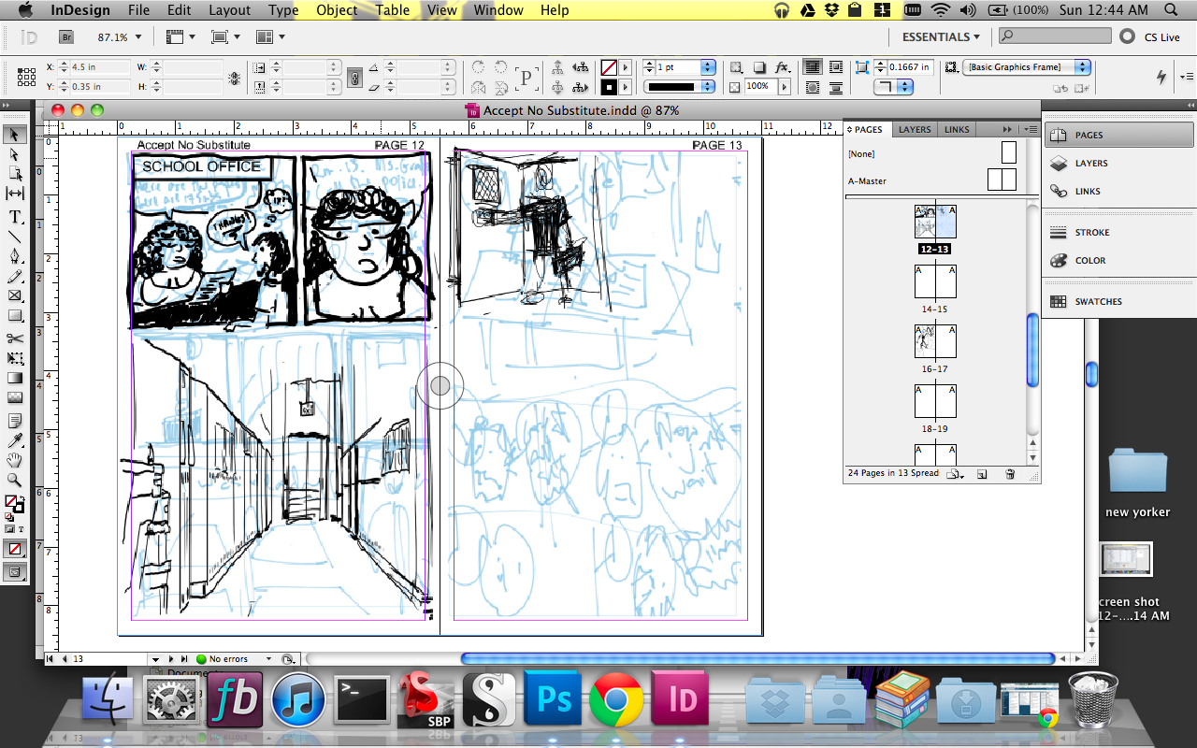1197x748 pixels.
Task: Click the stroke color swatch in Control bar
Action: tap(609, 87)
